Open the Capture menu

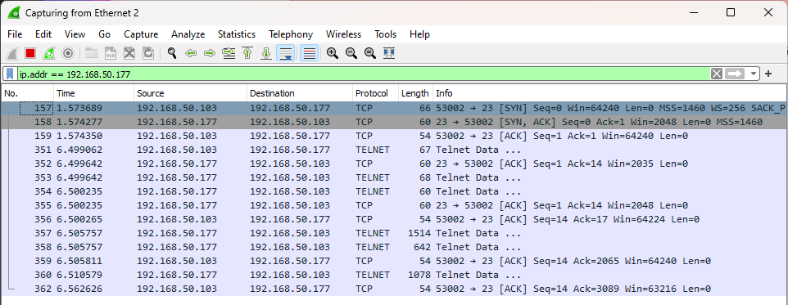pyautogui.click(x=141, y=34)
